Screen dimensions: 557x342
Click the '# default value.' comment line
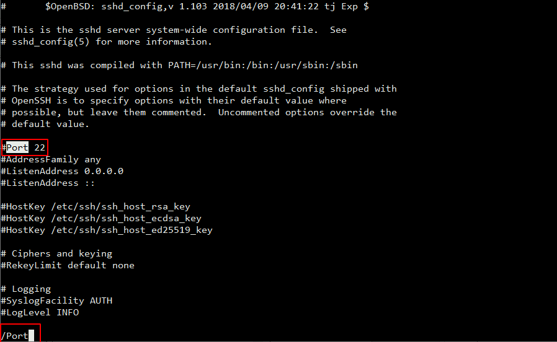(45, 124)
